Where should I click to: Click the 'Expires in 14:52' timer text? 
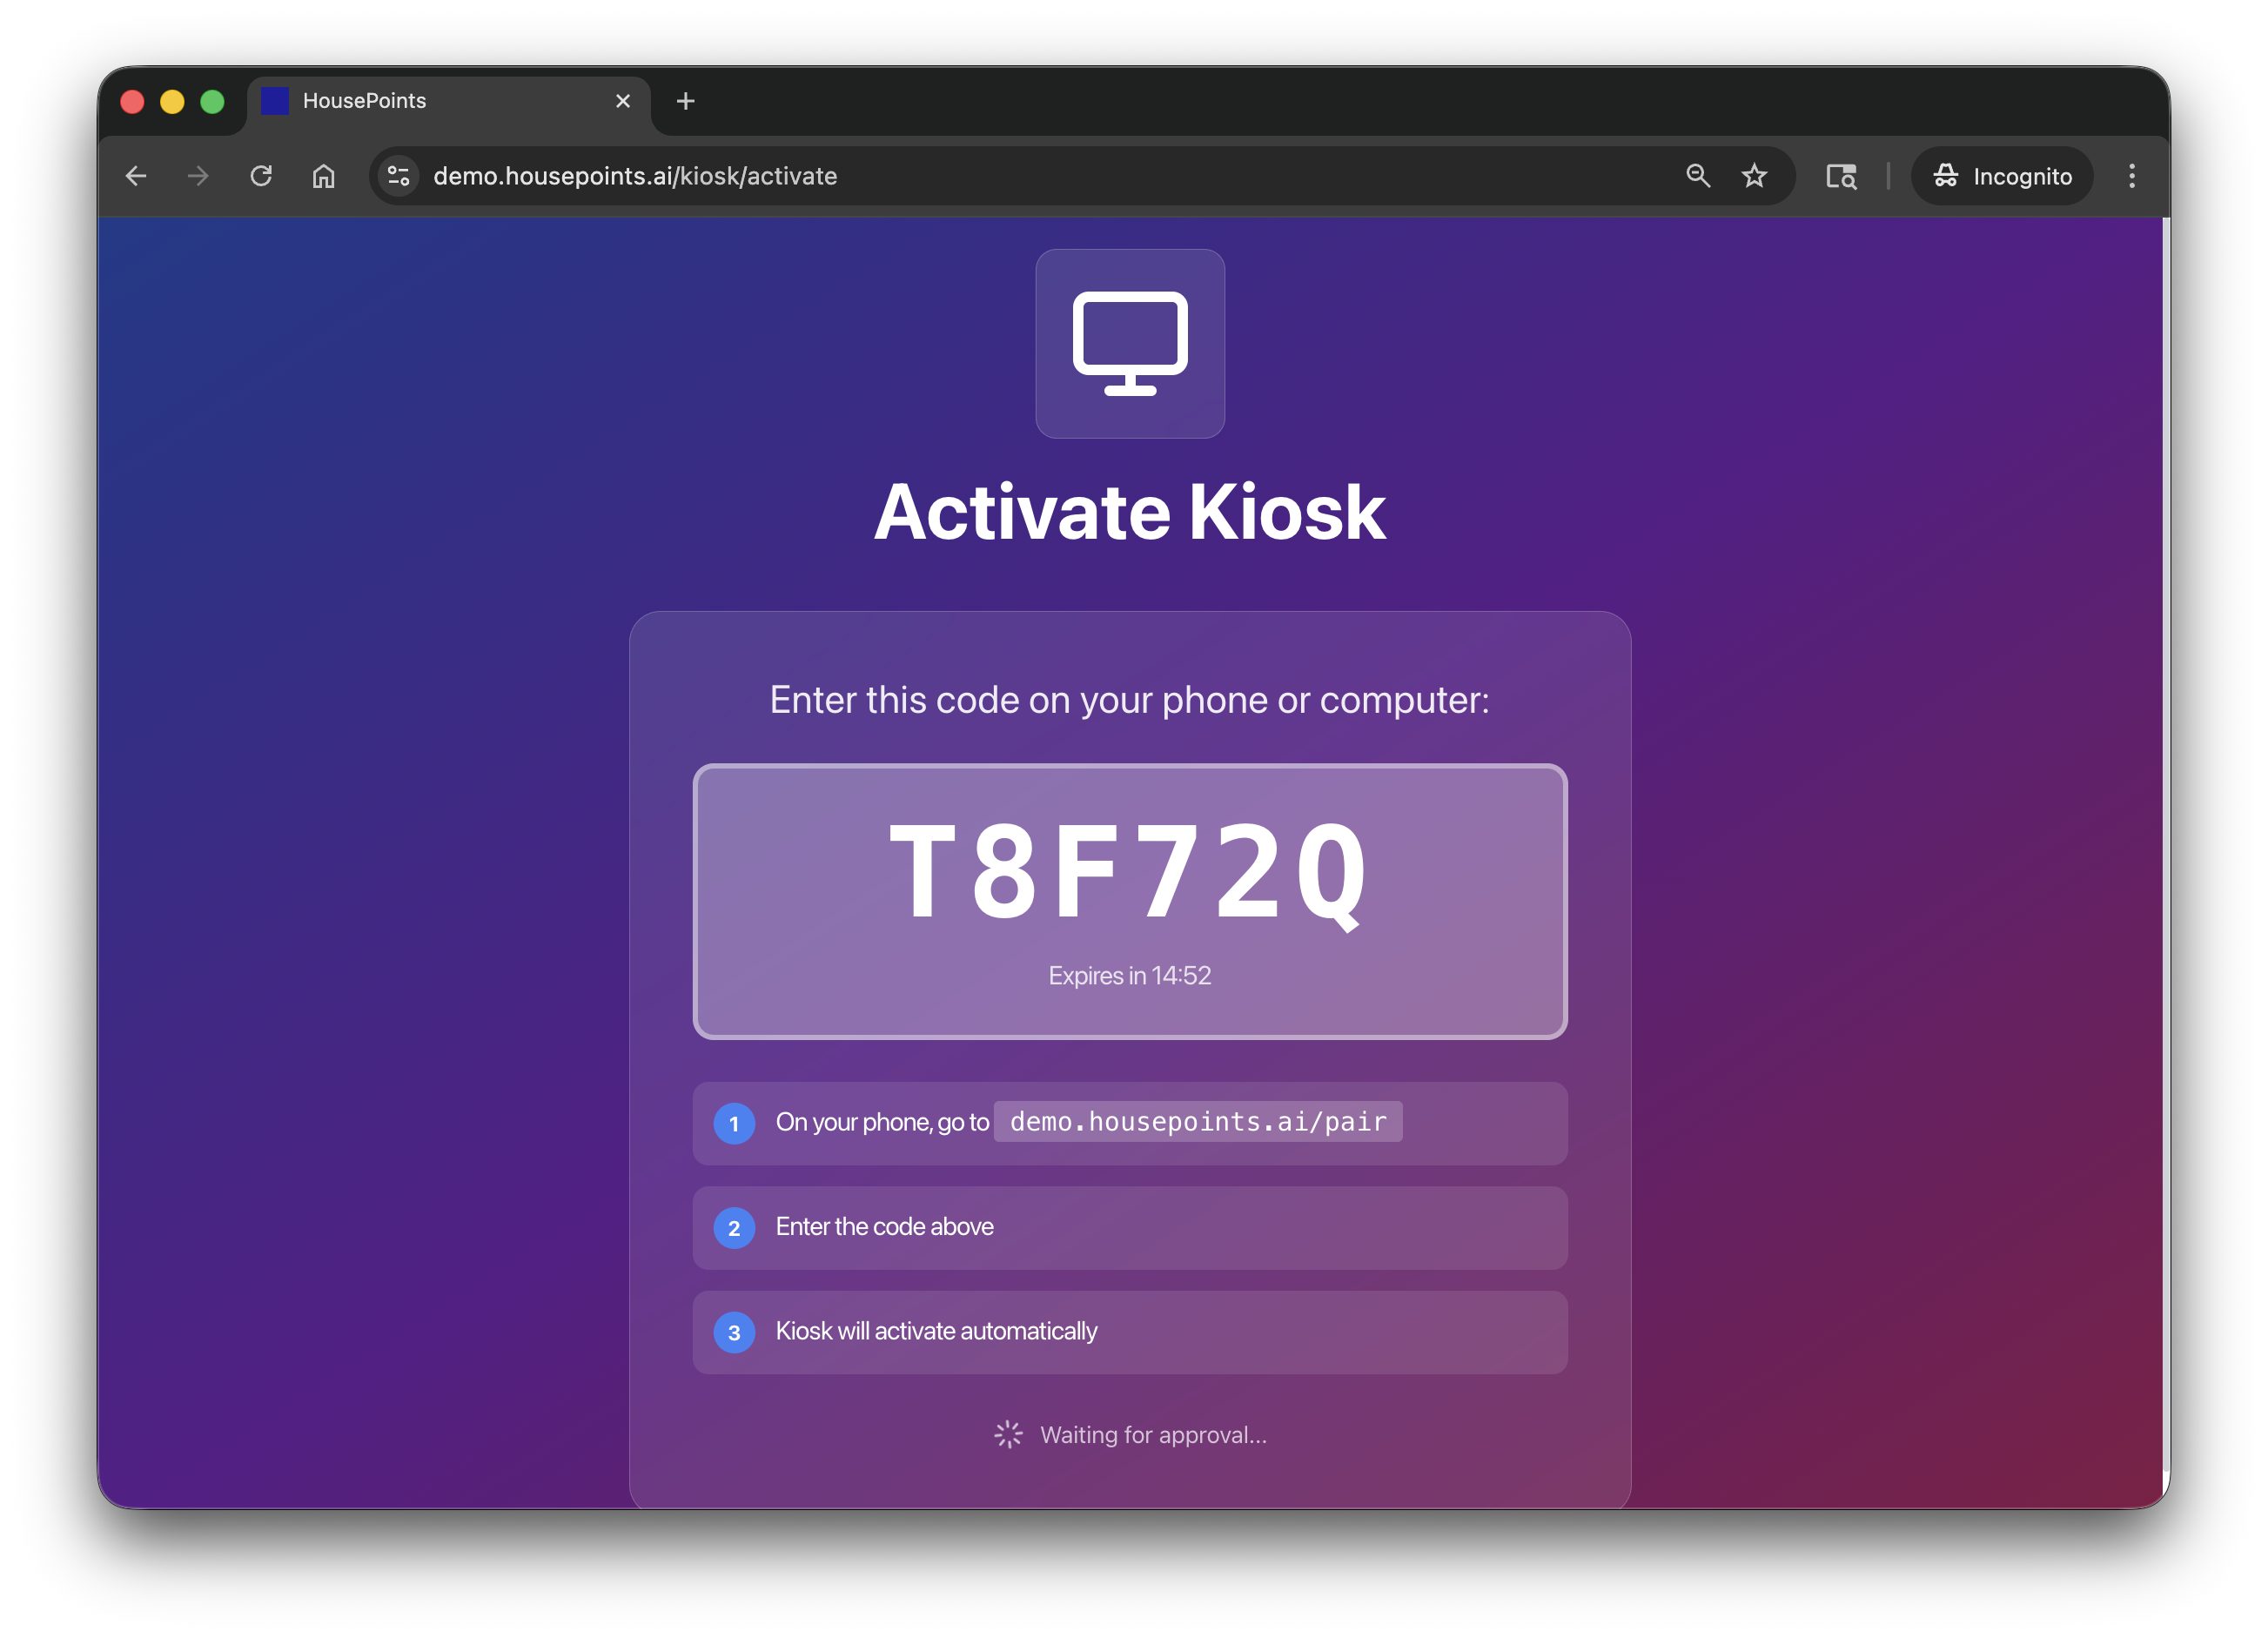(1130, 976)
